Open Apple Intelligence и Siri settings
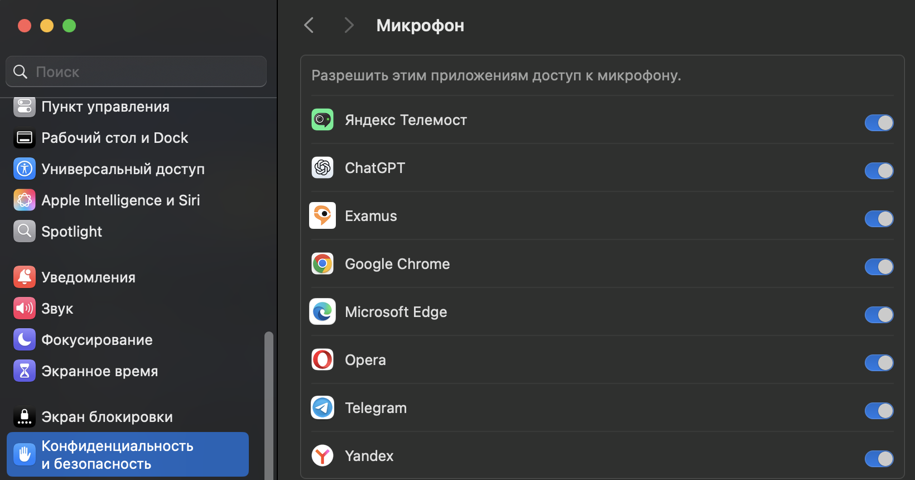Image resolution: width=915 pixels, height=480 pixels. coord(128,200)
